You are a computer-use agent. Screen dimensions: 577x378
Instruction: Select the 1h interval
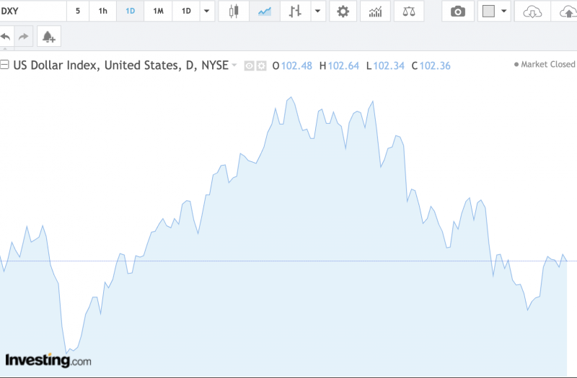[103, 12]
